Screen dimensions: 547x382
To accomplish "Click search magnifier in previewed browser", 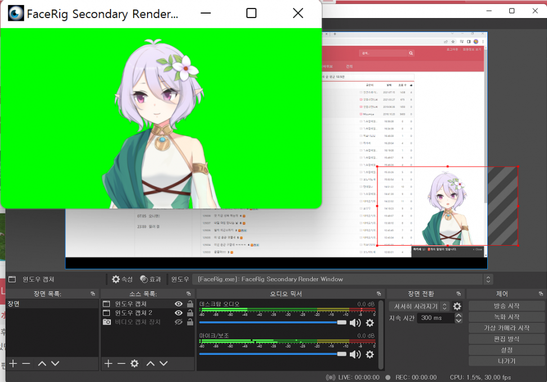I will [411, 53].
